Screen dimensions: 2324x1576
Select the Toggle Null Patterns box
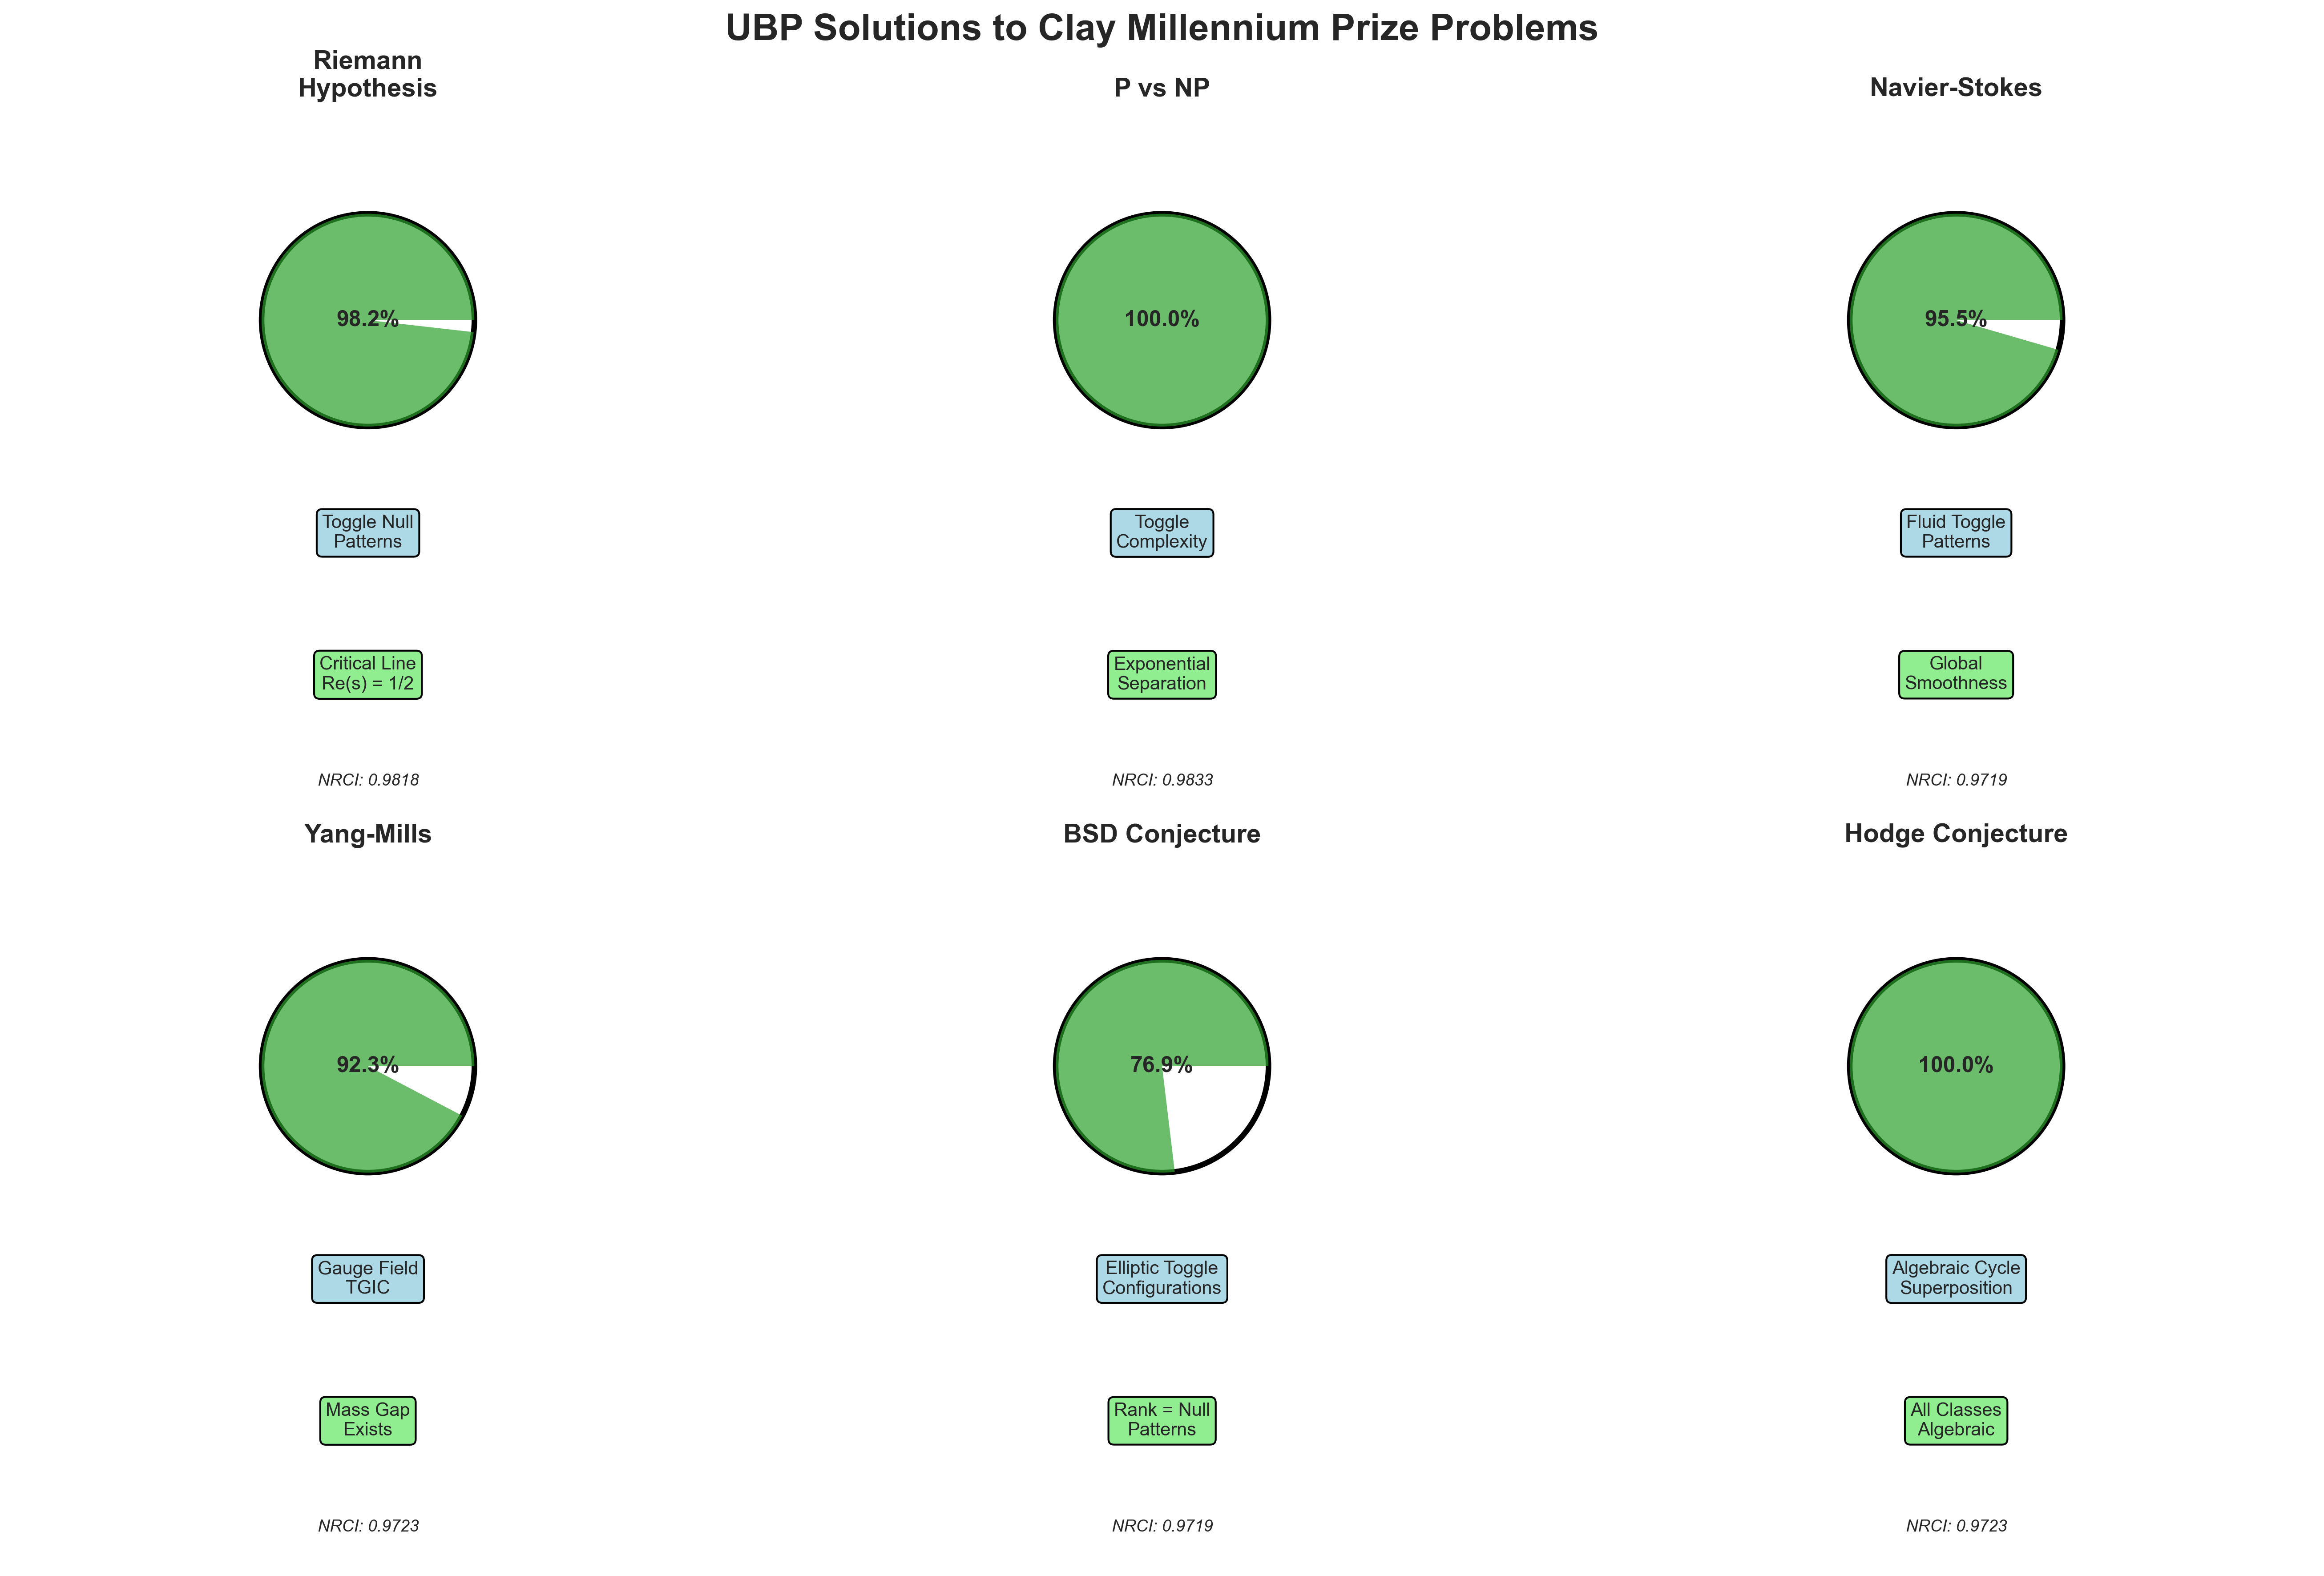367,532
